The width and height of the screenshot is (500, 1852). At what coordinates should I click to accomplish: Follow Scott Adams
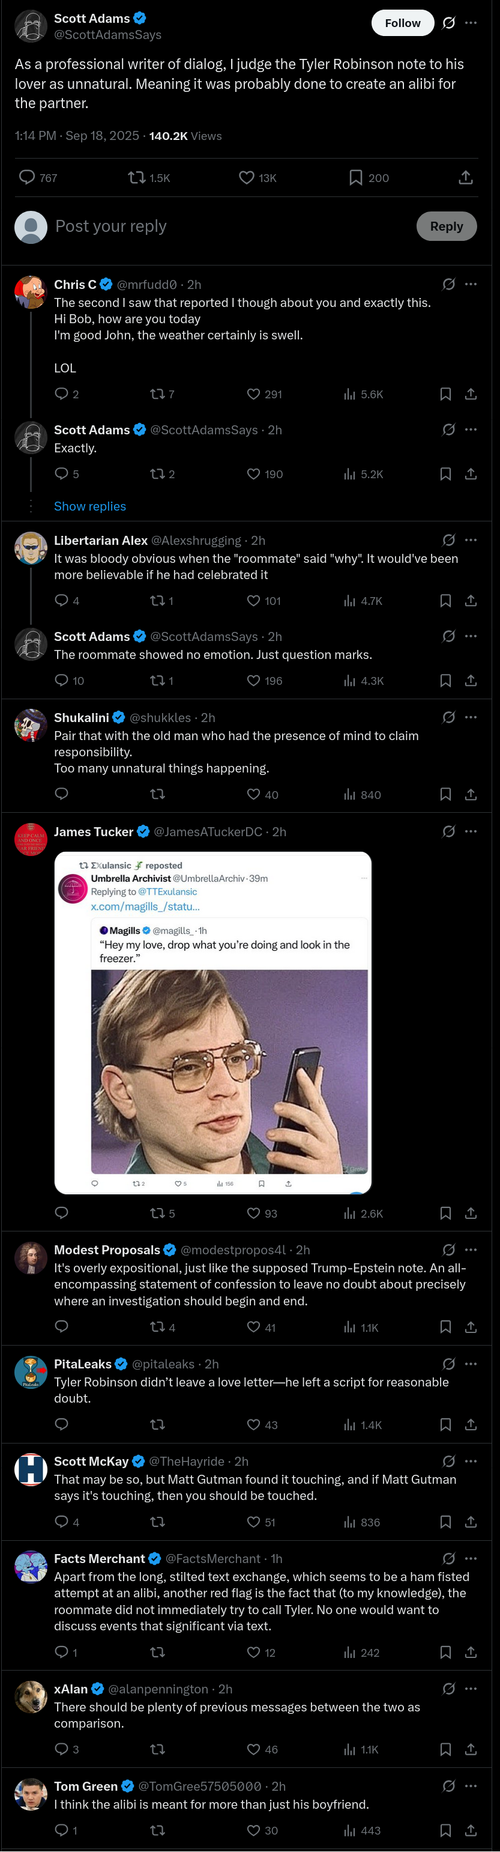(x=402, y=23)
